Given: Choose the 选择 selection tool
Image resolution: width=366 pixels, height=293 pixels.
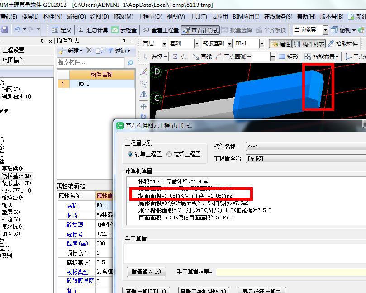Looking at the screenshot, I should [x=156, y=57].
